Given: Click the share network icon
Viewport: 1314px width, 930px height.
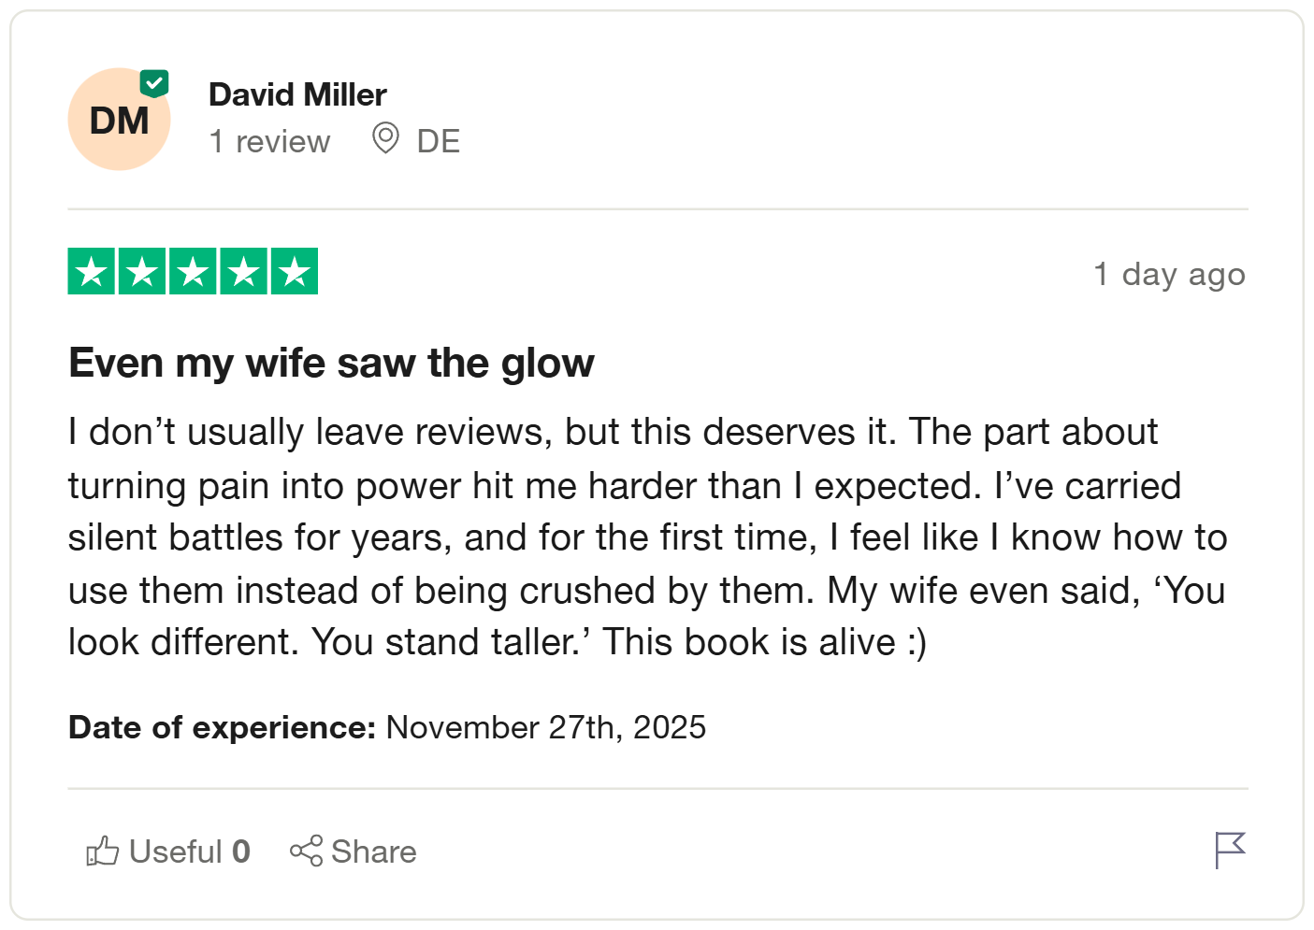Looking at the screenshot, I should click(306, 851).
